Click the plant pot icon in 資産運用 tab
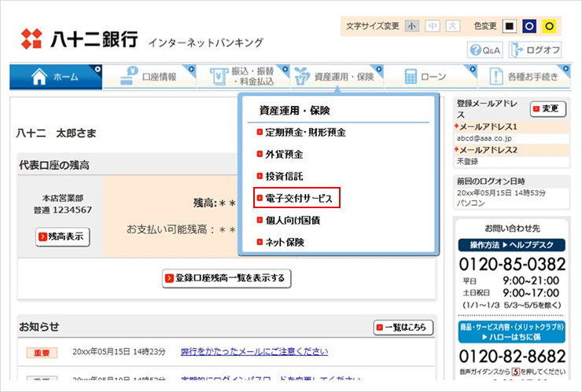Screen dimensions: 582x392 [302, 76]
